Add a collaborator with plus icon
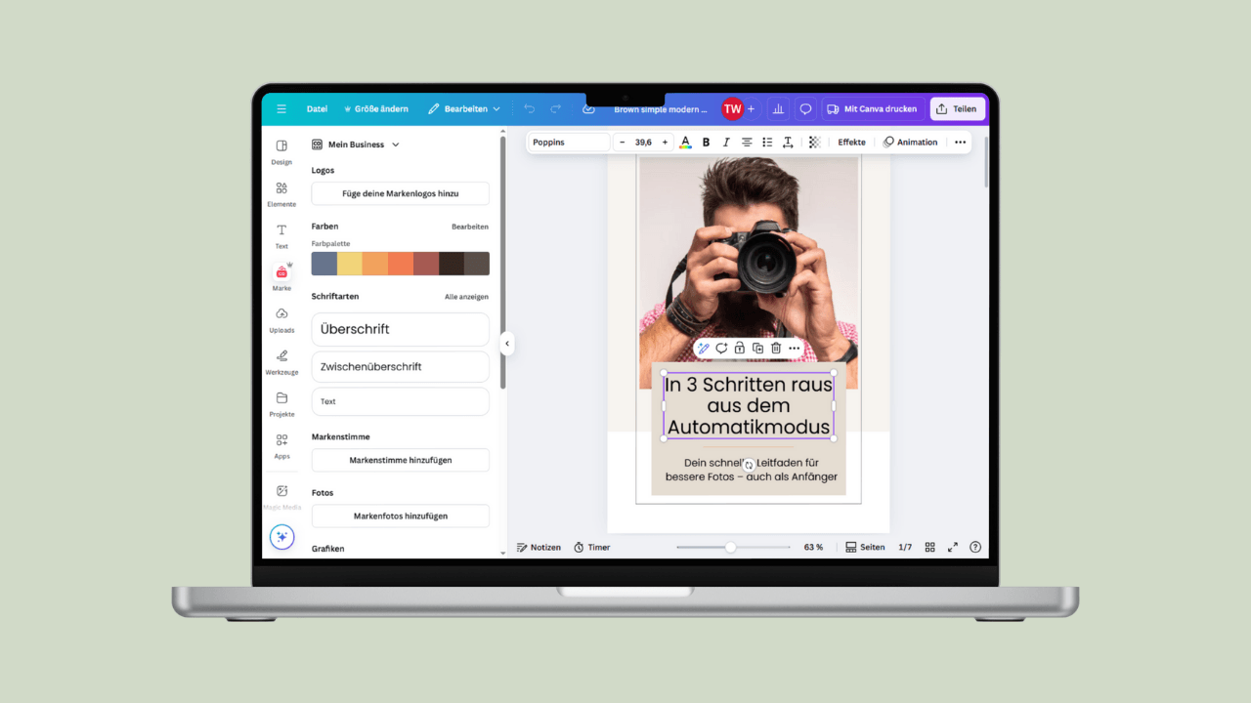The width and height of the screenshot is (1251, 703). coord(751,109)
